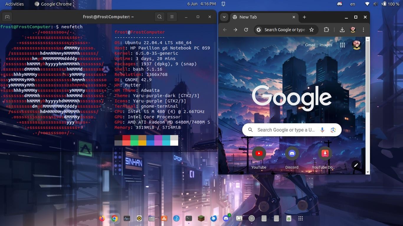Search by image with Google Lens
The image size is (403, 226).
[333, 130]
